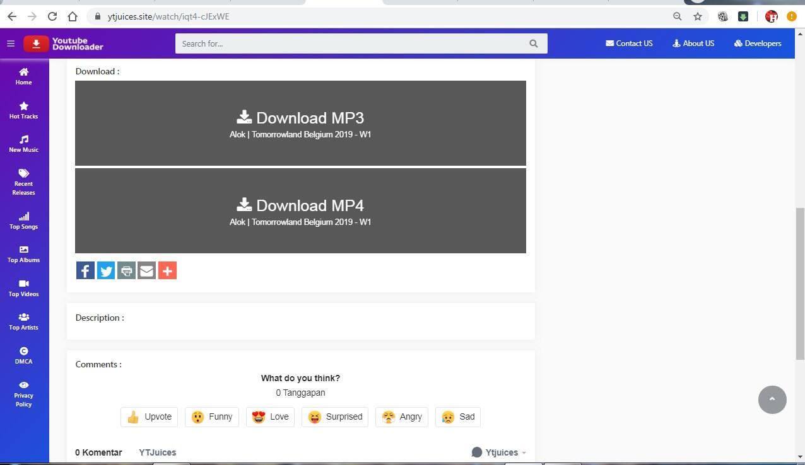Print the page via the printer icon
805x465 pixels.
(x=126, y=270)
